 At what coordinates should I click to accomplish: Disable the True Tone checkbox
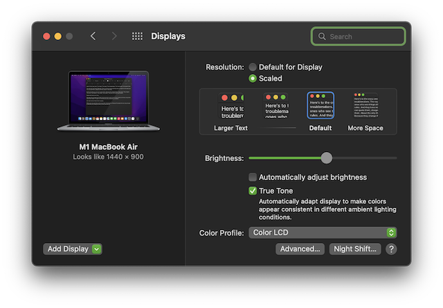pos(253,191)
